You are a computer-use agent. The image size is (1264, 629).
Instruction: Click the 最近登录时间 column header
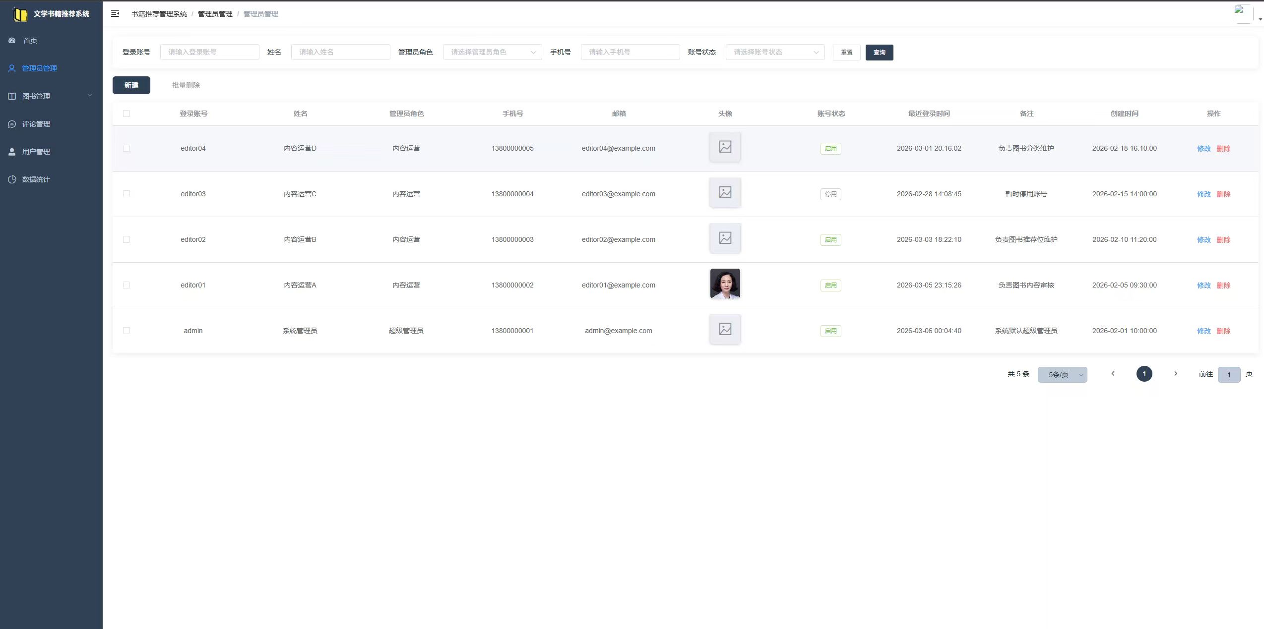coord(929,114)
